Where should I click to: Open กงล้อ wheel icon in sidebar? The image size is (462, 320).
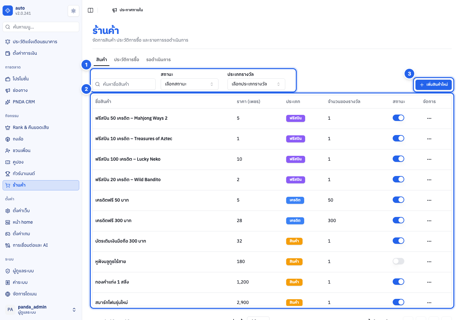point(8,139)
